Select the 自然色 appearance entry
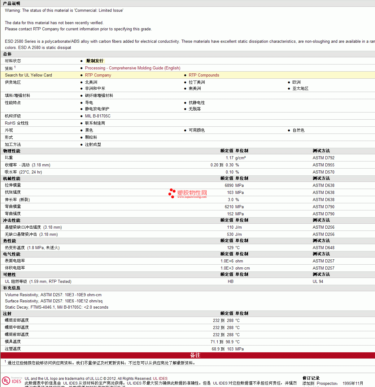This screenshot has height=387, width=375. pyautogui.click(x=299, y=130)
